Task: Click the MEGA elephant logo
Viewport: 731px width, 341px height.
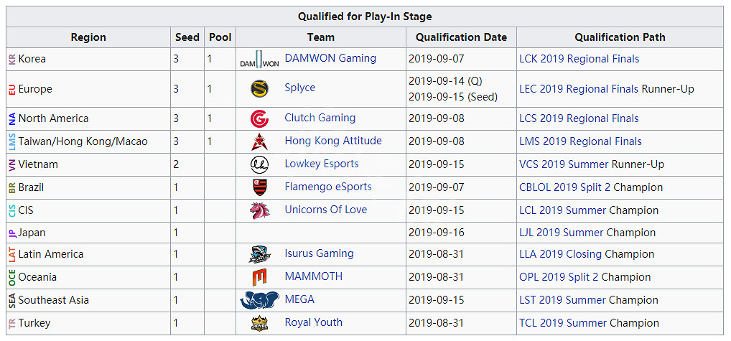Action: pyautogui.click(x=259, y=300)
